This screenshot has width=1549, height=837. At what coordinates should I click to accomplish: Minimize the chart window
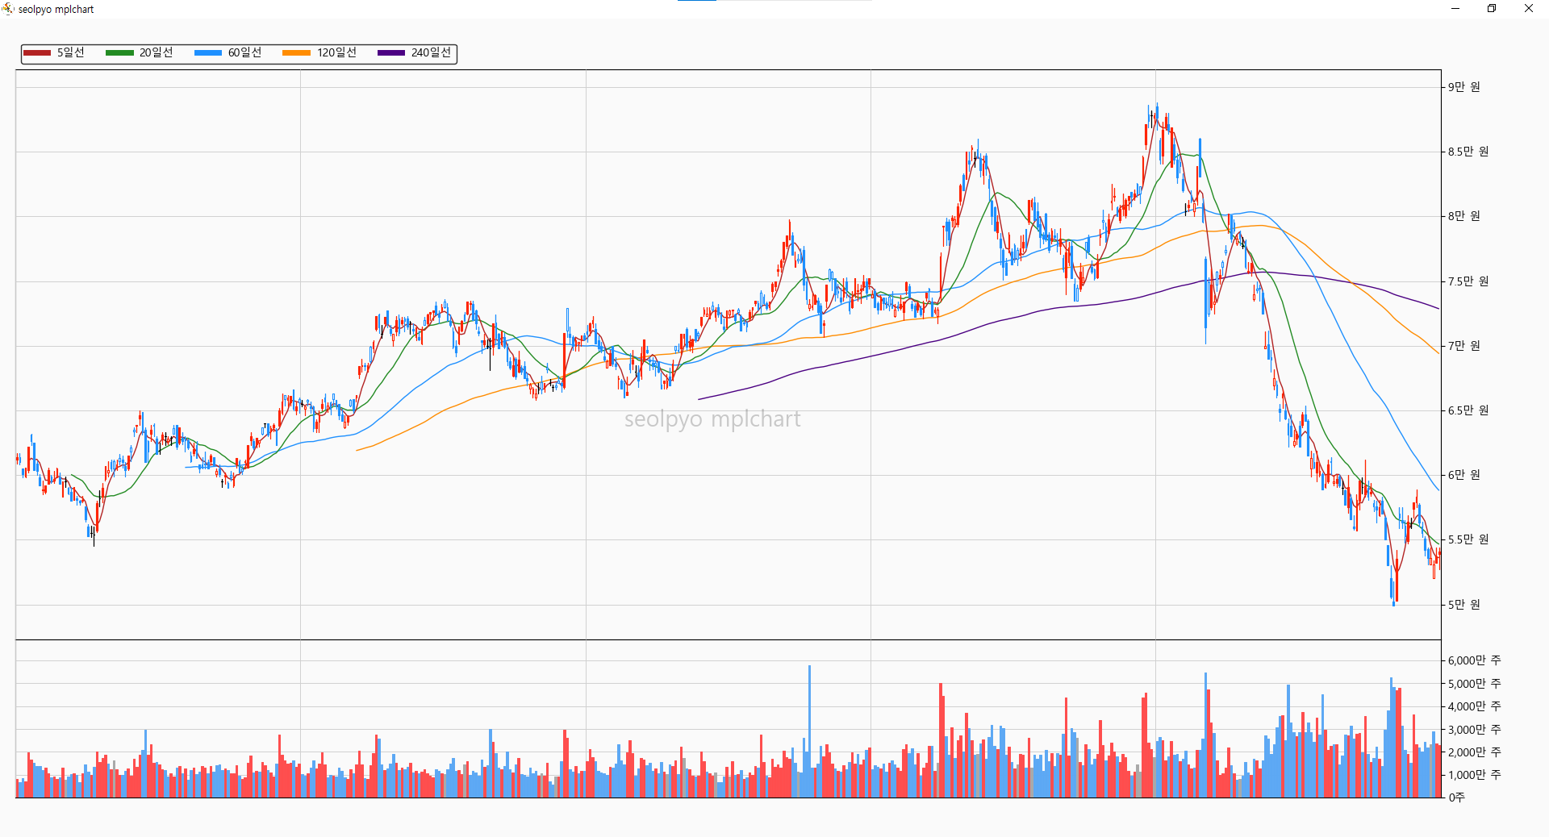click(1455, 9)
